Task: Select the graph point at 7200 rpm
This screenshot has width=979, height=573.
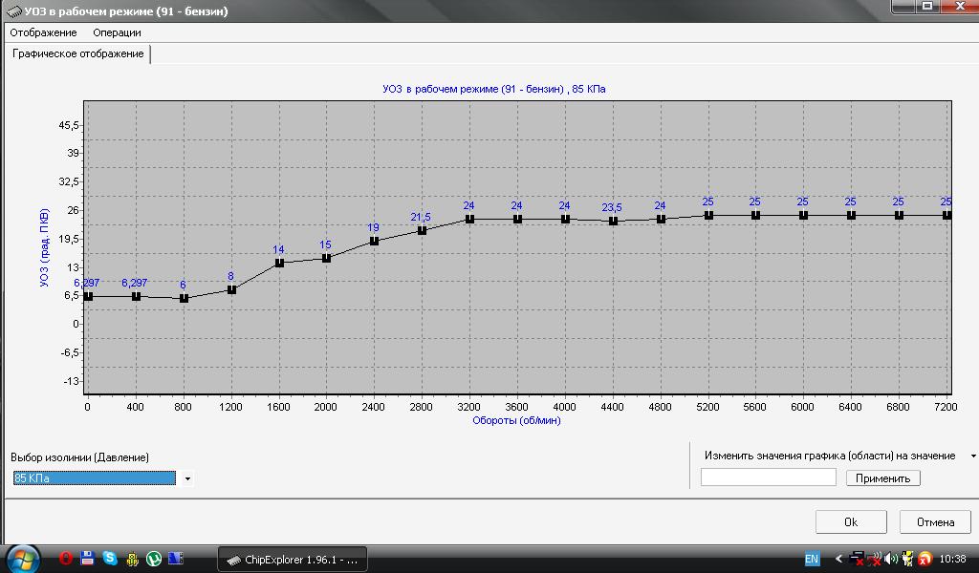Action: [x=947, y=216]
